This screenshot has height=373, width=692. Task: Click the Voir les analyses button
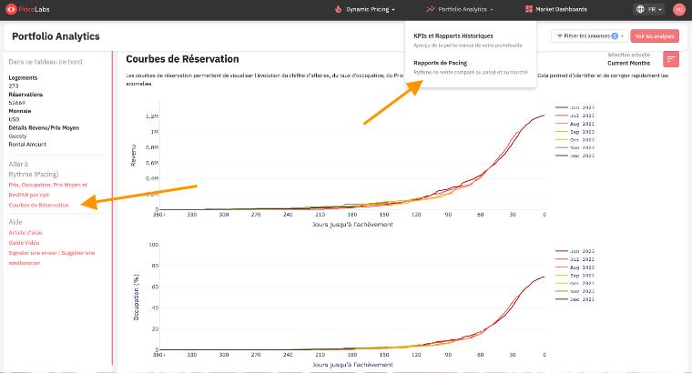pos(655,36)
